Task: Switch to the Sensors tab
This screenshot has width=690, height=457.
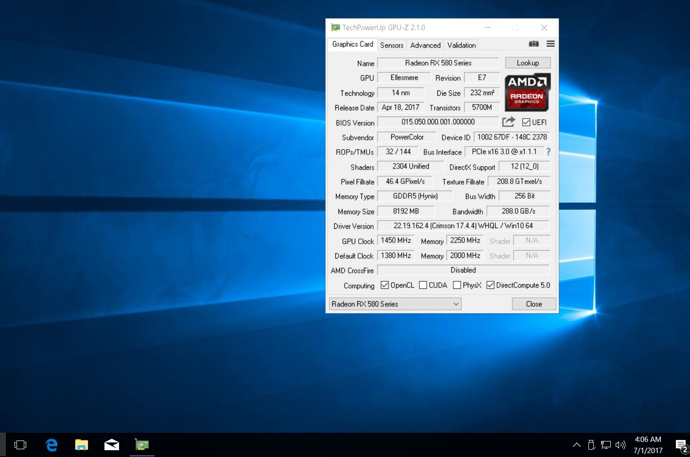Action: coord(392,45)
